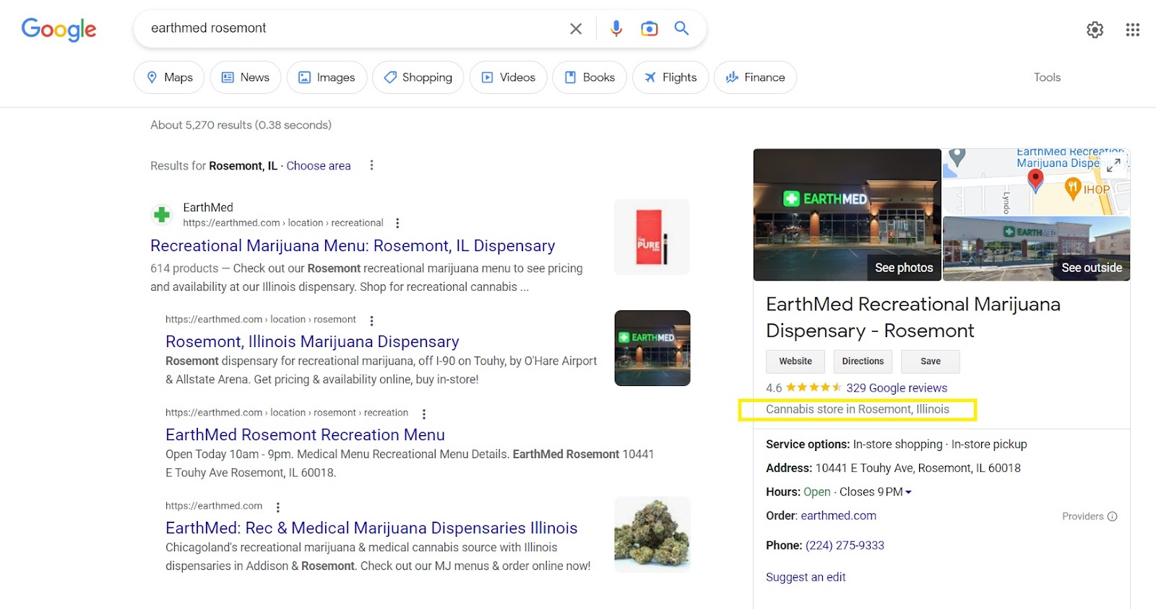
Task: Switch to News results tab
Action: pyautogui.click(x=246, y=77)
